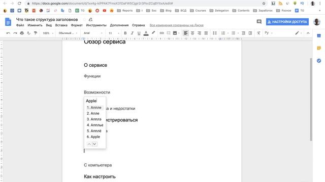
Task: Open the highlight color picker
Action: coord(153,33)
